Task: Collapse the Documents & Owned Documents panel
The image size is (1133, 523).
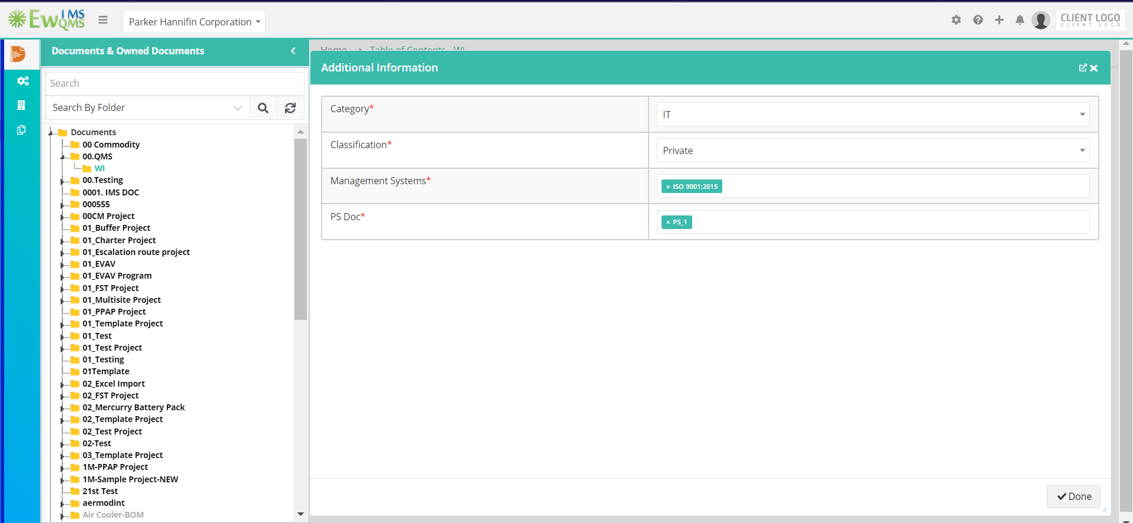Action: (x=293, y=51)
